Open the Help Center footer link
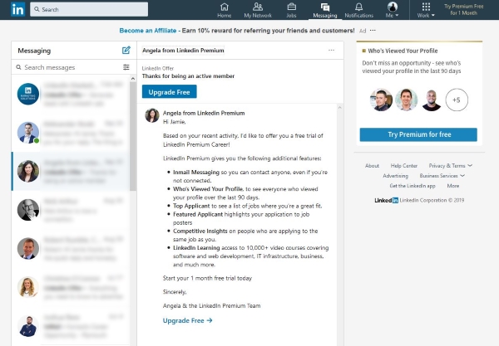 coord(404,166)
